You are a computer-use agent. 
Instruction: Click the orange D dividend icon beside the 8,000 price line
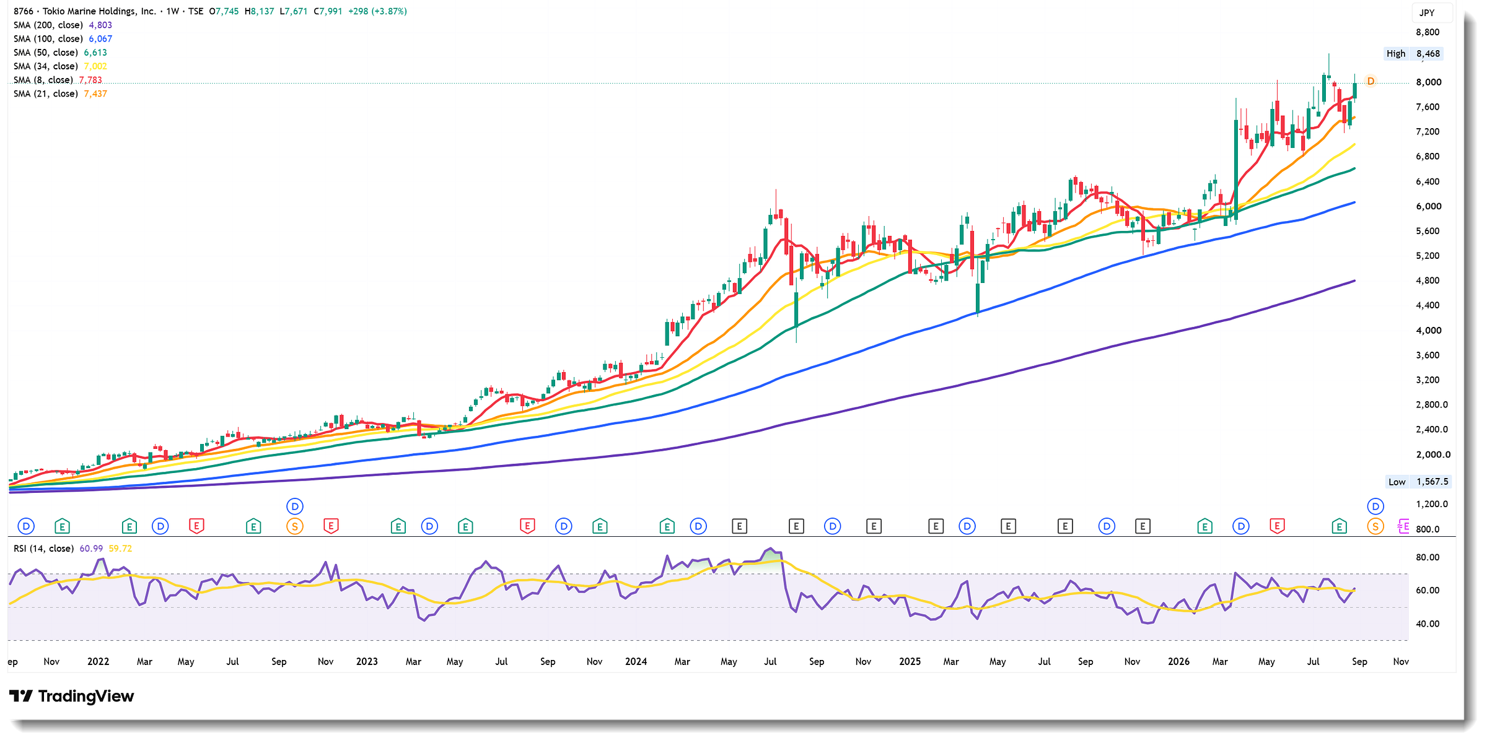point(1371,82)
